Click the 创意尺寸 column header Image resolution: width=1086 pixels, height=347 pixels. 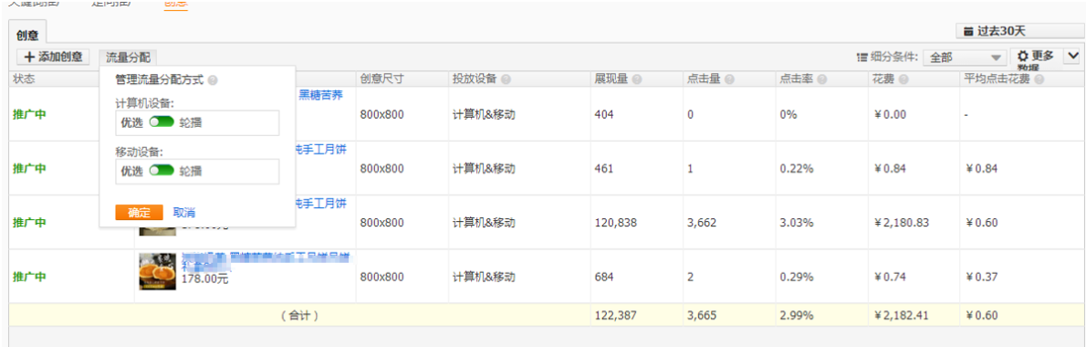point(382,79)
